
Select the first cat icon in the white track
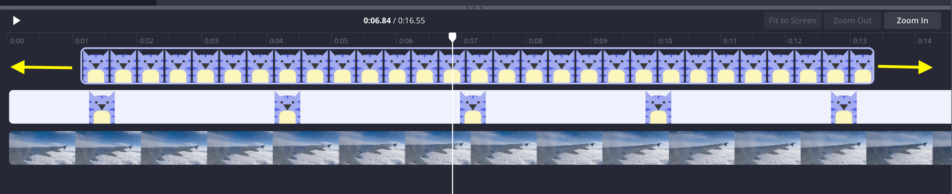pyautogui.click(x=102, y=107)
